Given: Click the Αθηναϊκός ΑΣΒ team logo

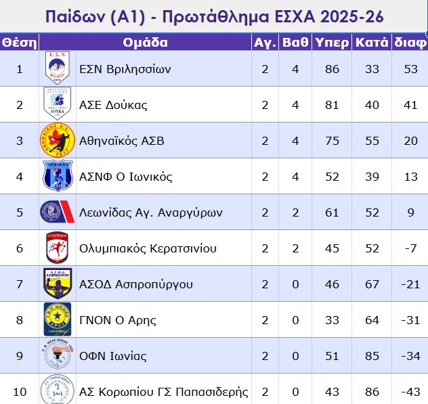Looking at the screenshot, I should [58, 141].
